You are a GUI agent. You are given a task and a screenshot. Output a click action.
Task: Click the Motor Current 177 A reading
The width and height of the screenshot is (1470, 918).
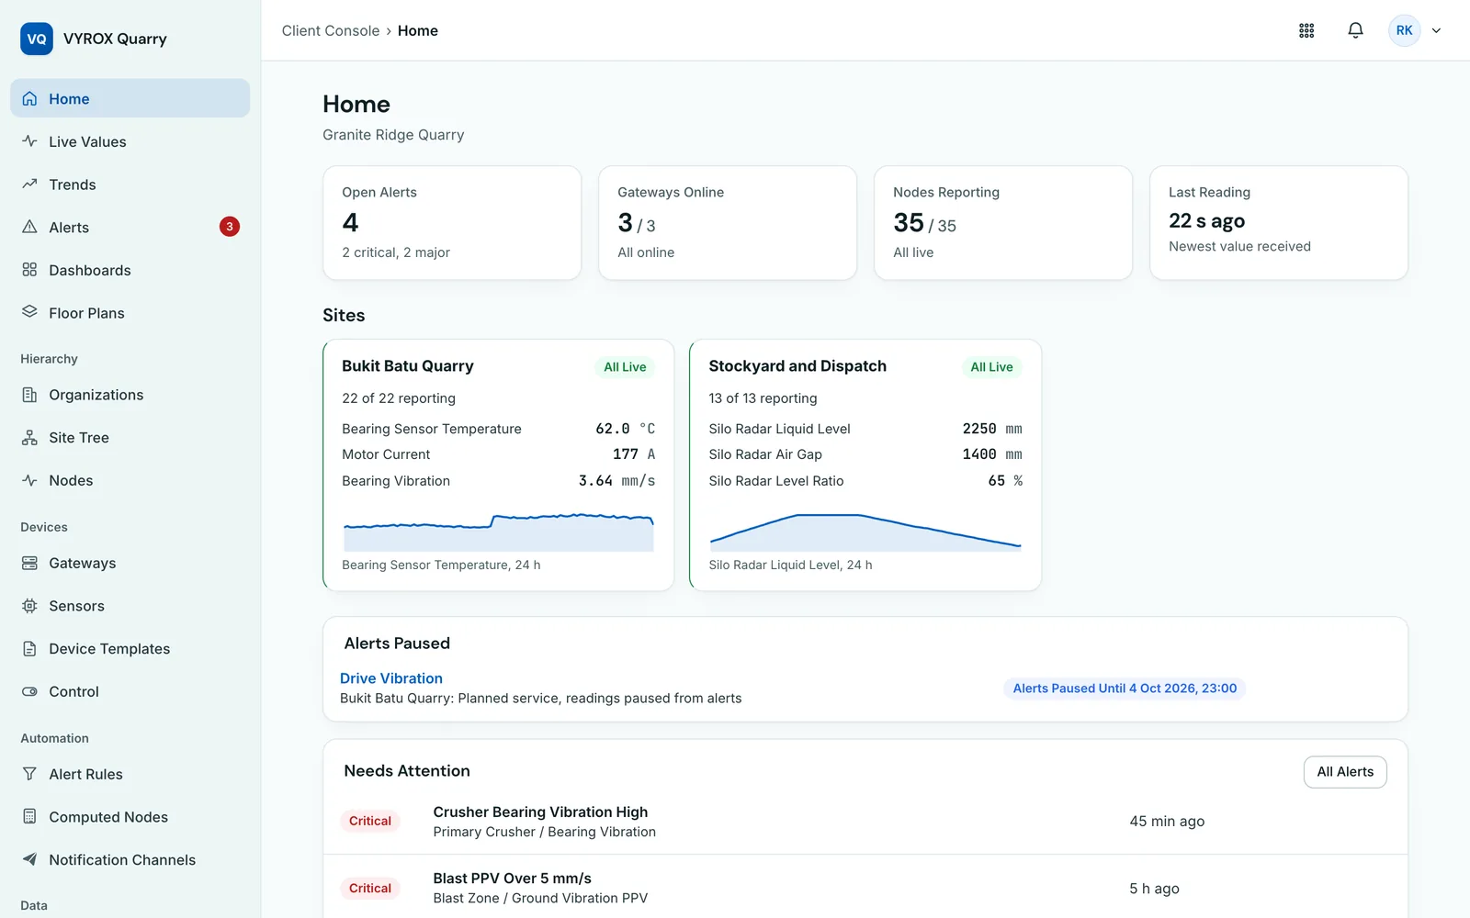point(498,454)
